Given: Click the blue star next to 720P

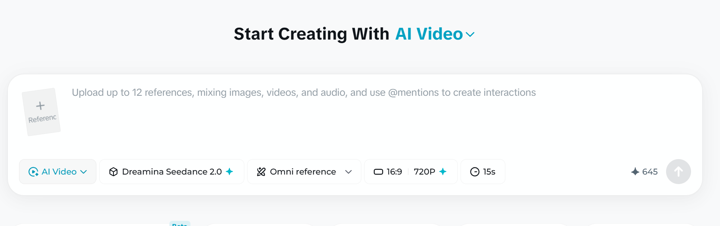Looking at the screenshot, I should point(443,171).
